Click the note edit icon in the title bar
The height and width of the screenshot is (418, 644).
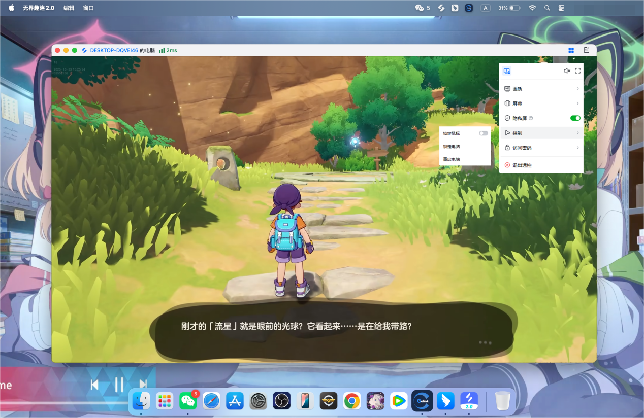587,50
